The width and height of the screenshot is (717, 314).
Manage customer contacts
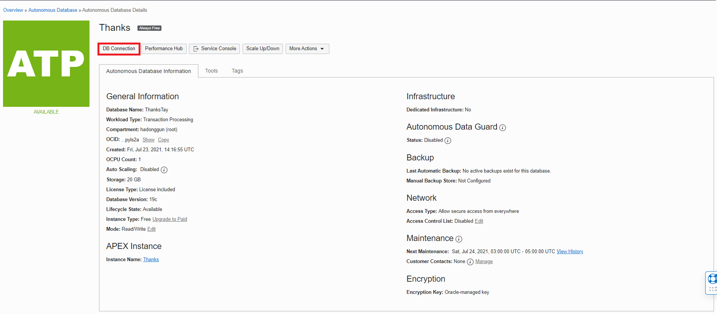tap(484, 262)
